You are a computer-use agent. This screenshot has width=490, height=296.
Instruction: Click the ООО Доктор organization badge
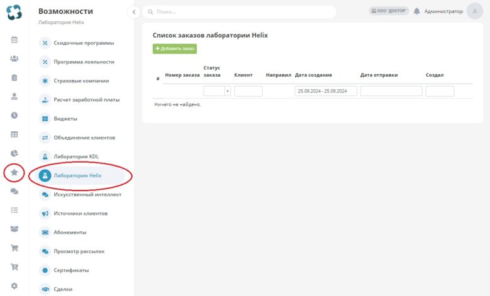pyautogui.click(x=389, y=11)
